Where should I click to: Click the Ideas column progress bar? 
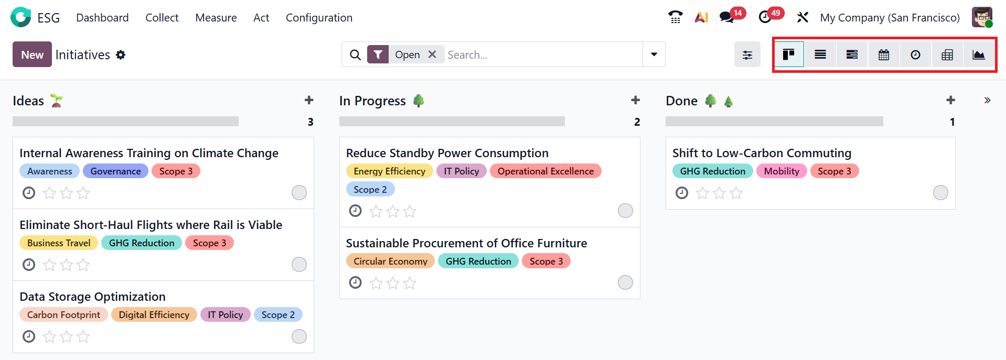125,122
